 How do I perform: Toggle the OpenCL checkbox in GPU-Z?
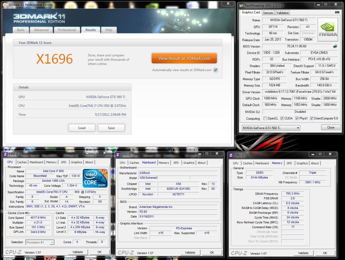265,118
